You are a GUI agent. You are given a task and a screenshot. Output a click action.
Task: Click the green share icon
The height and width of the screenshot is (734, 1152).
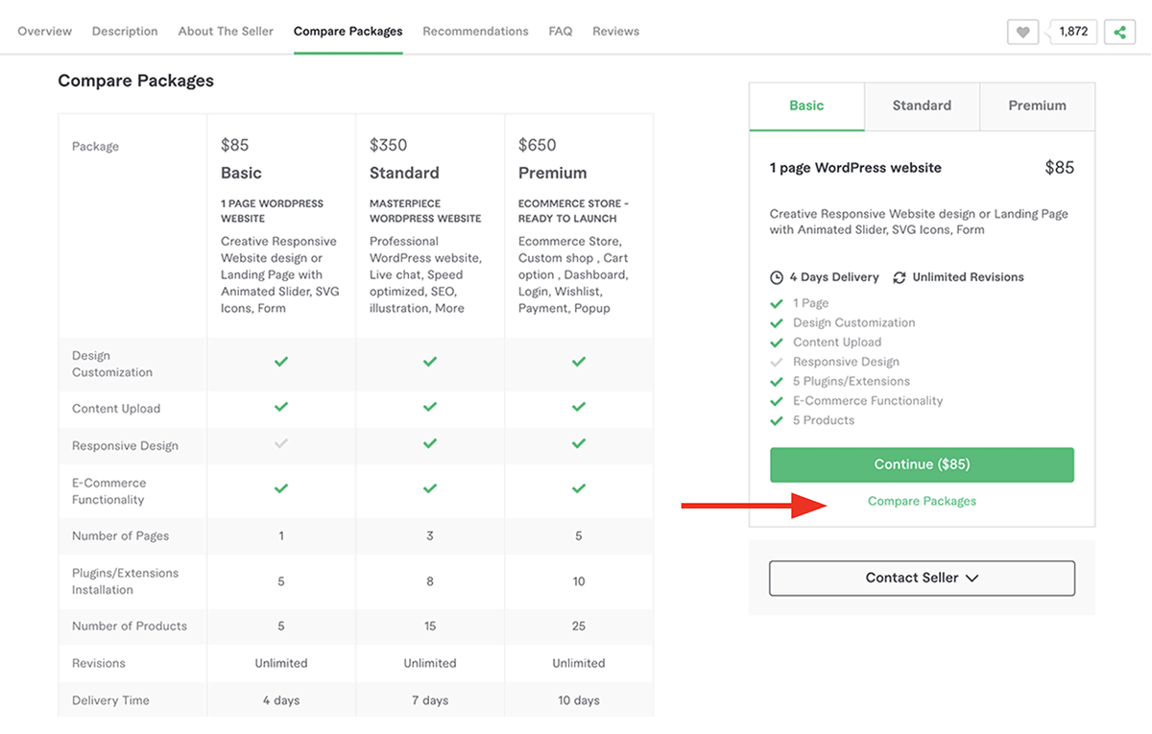tap(1119, 32)
